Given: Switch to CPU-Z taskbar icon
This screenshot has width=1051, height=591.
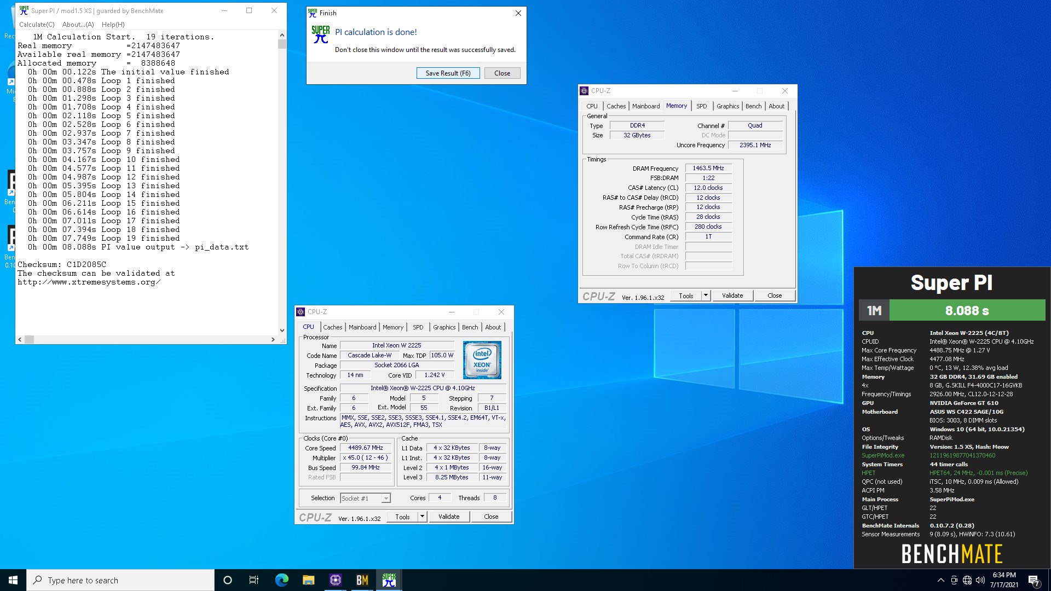Looking at the screenshot, I should pyautogui.click(x=335, y=580).
